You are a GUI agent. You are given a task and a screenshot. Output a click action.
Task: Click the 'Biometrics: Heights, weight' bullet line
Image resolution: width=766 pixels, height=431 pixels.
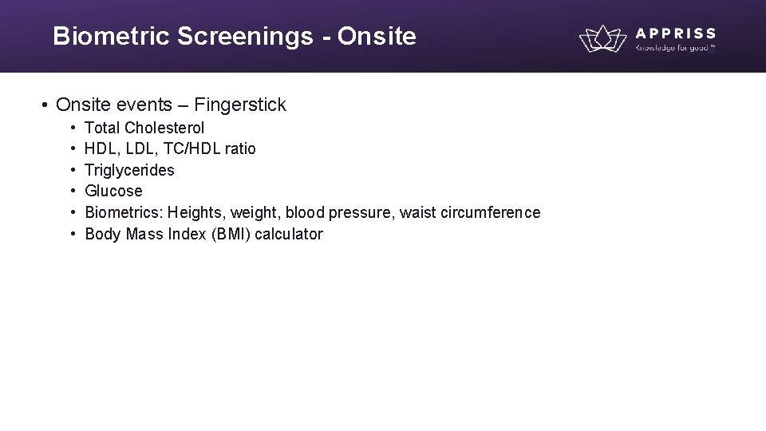tap(313, 212)
